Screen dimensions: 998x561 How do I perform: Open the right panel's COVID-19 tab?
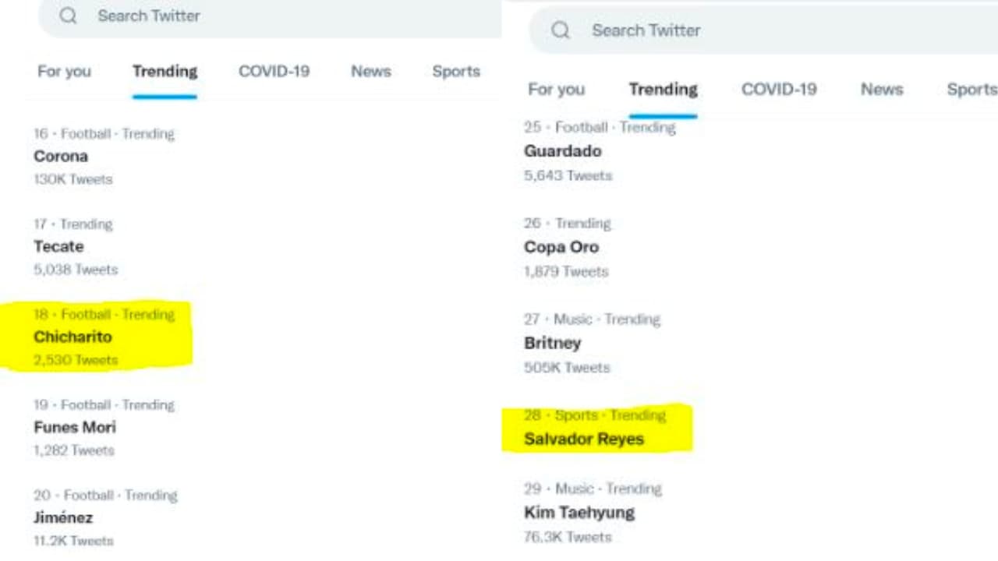(779, 90)
